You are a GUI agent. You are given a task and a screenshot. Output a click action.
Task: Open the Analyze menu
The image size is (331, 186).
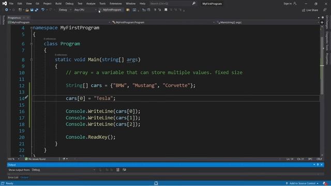click(91, 4)
